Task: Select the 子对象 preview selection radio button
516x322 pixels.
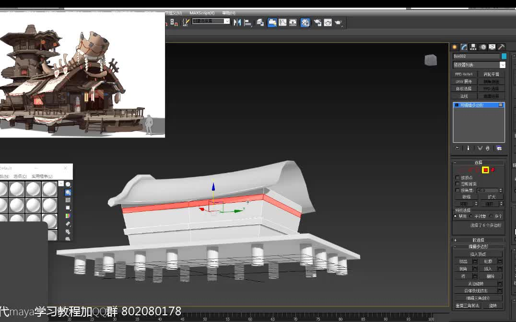Action: point(471,216)
